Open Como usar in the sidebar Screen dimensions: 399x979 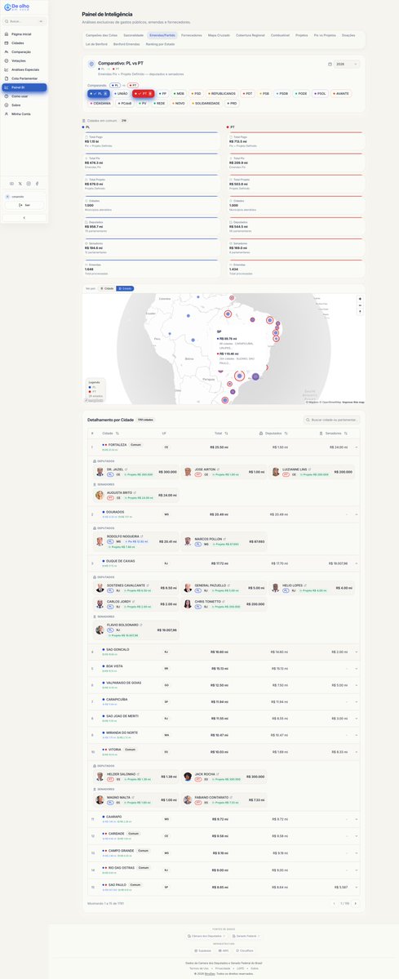(24, 96)
